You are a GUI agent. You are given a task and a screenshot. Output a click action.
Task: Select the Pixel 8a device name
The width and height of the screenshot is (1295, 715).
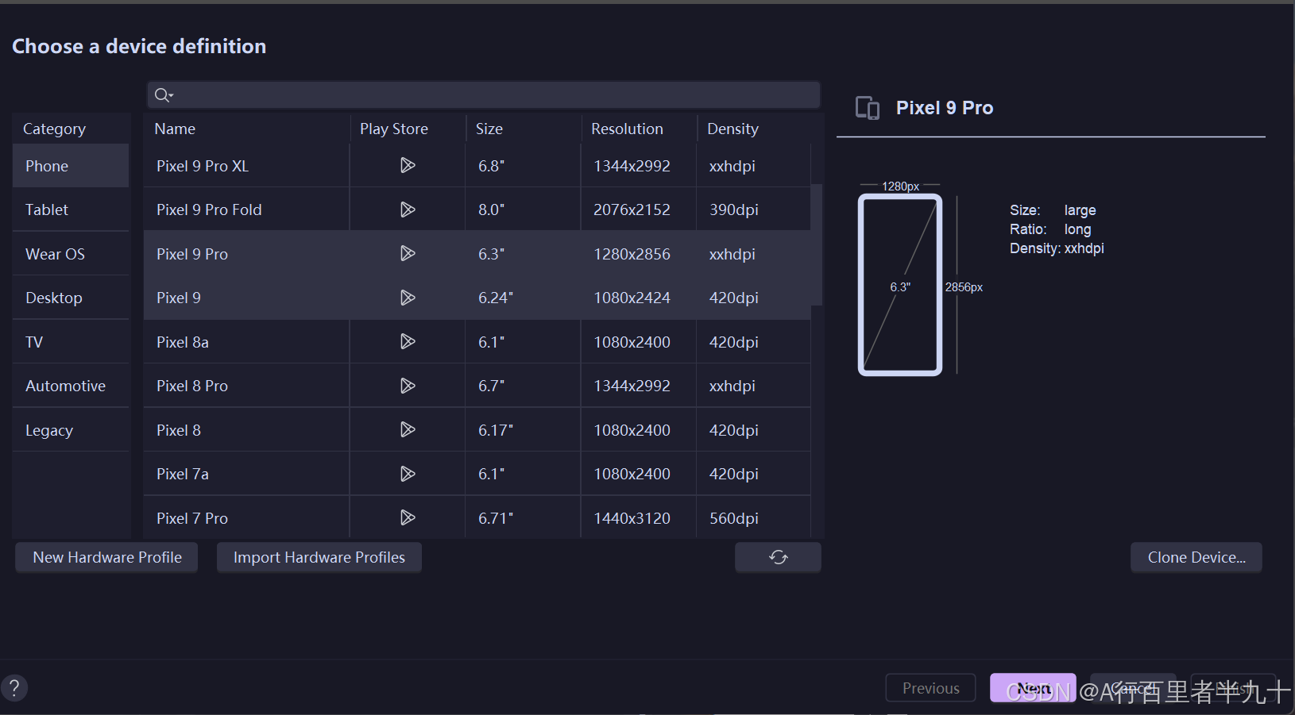point(183,342)
